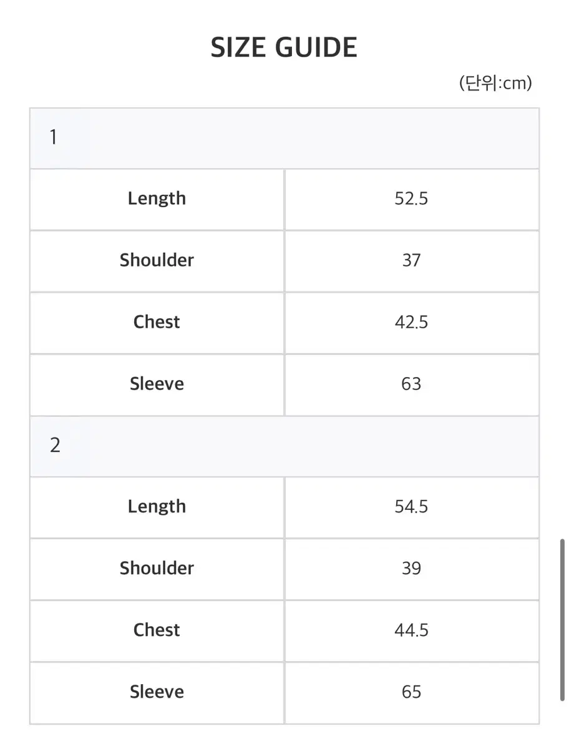Click the 52.5 length value

click(x=412, y=199)
